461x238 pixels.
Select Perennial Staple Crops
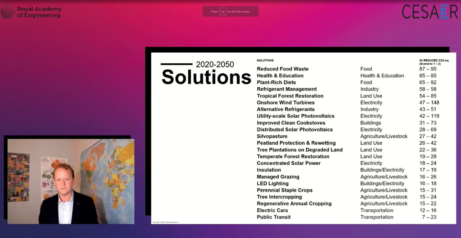(285, 190)
